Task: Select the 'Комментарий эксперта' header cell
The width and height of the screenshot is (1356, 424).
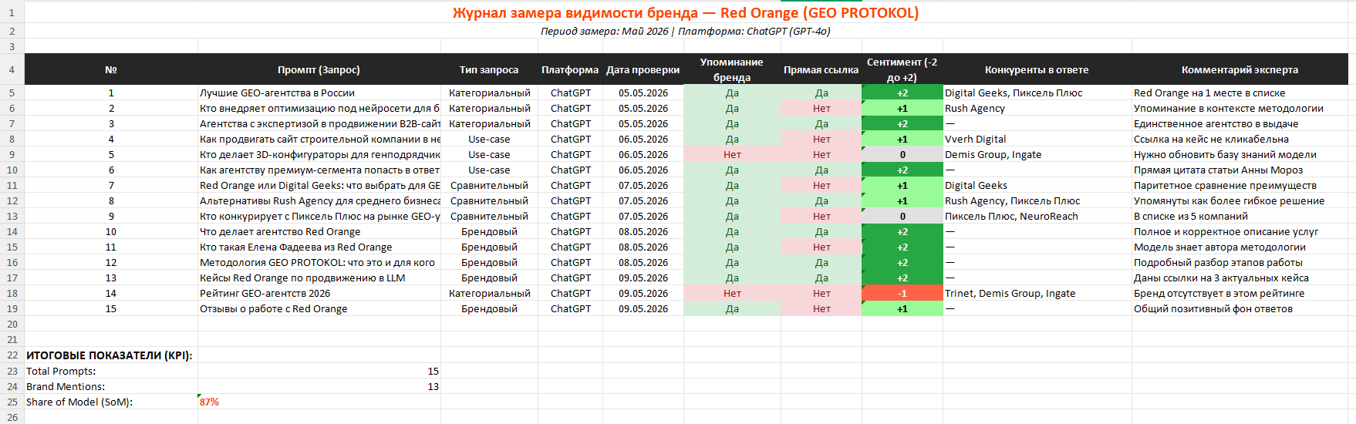Action: (1240, 69)
